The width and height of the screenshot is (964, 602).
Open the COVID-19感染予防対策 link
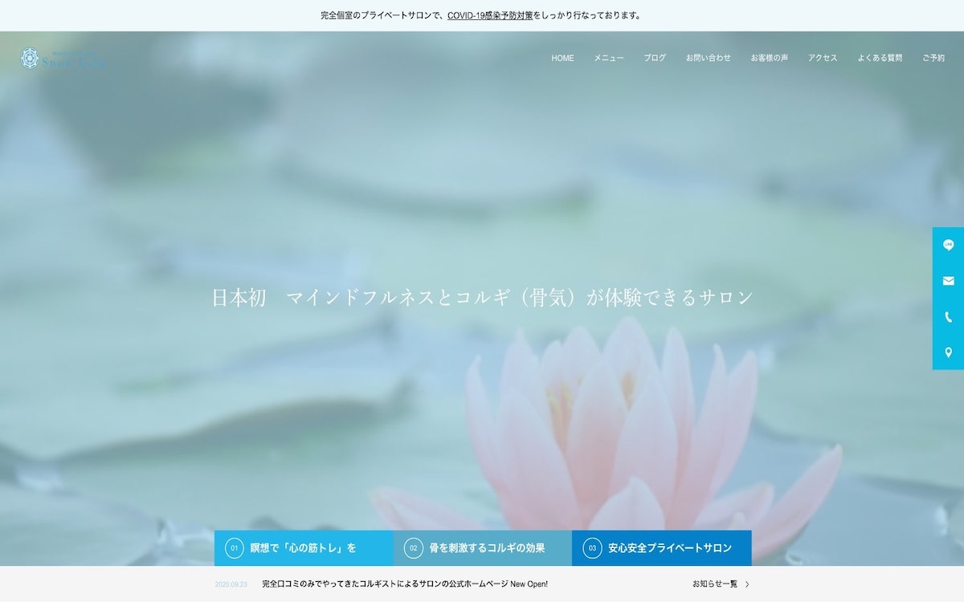[489, 15]
